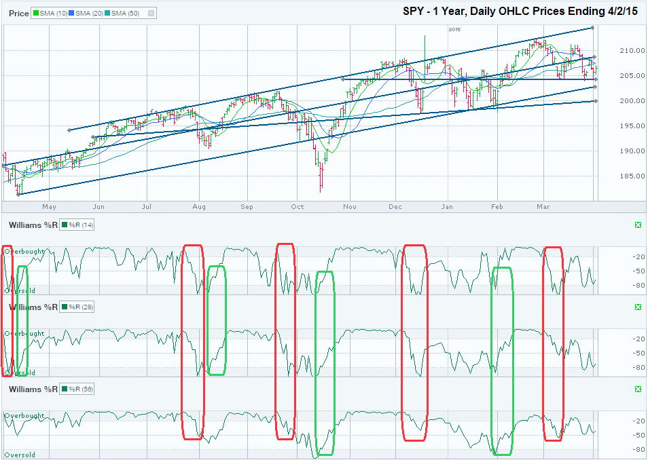This screenshot has height=460, width=648.
Task: Click the Williams %R title beside %R (28)
Action: tap(33, 307)
